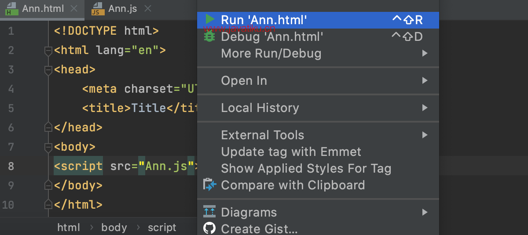Open the Local History submenu
Screen dimensions: 528x235
(318, 108)
